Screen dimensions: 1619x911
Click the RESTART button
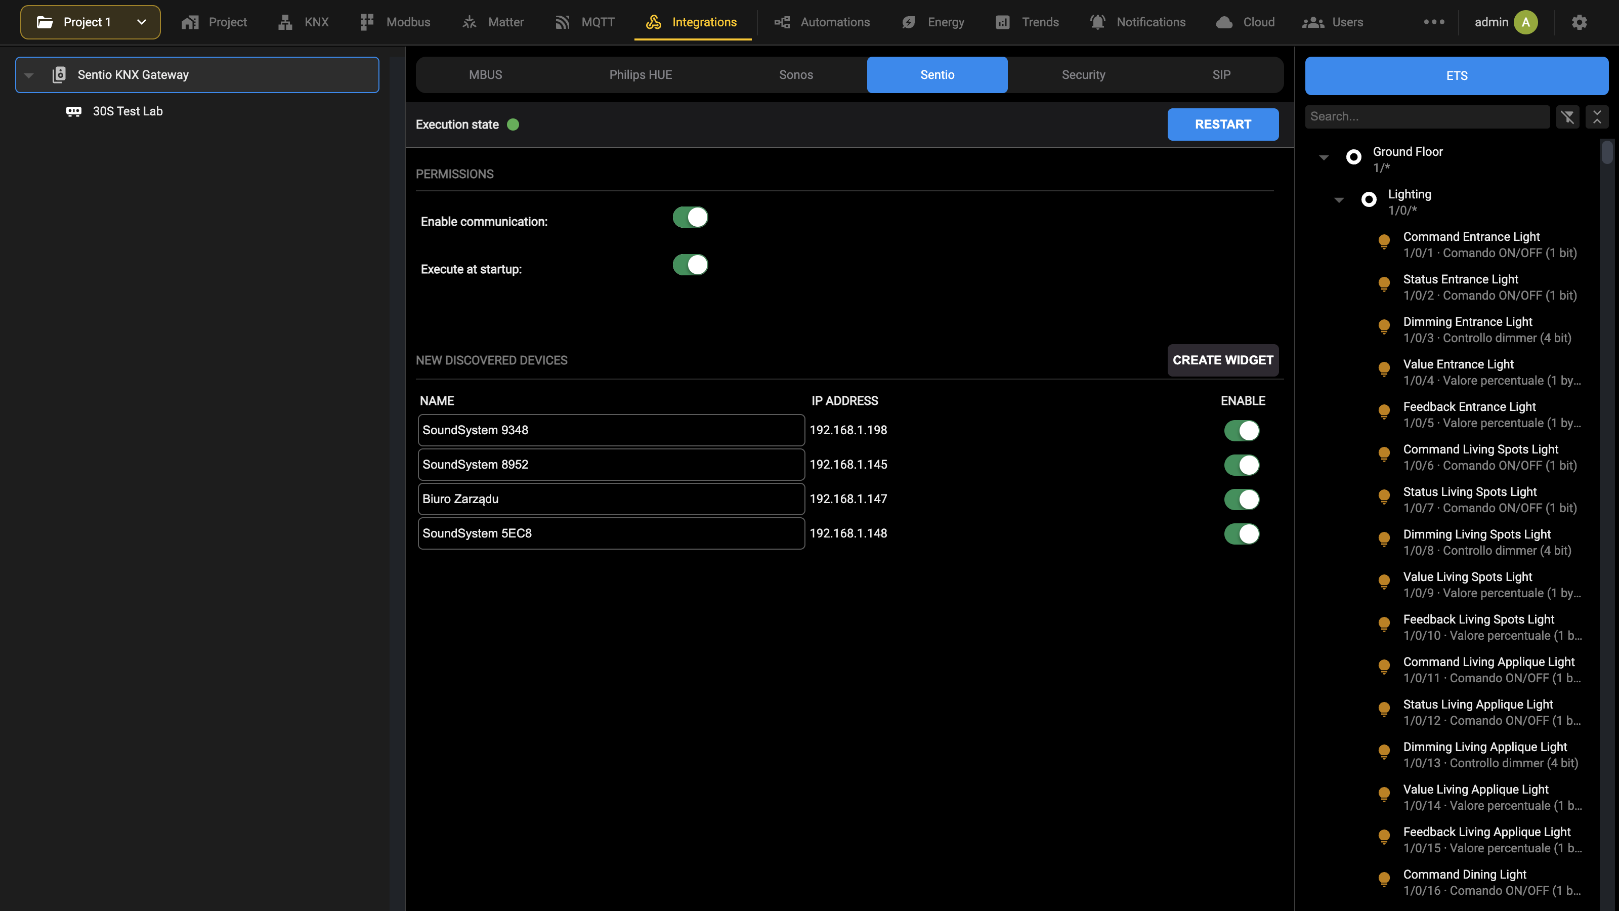coord(1222,125)
